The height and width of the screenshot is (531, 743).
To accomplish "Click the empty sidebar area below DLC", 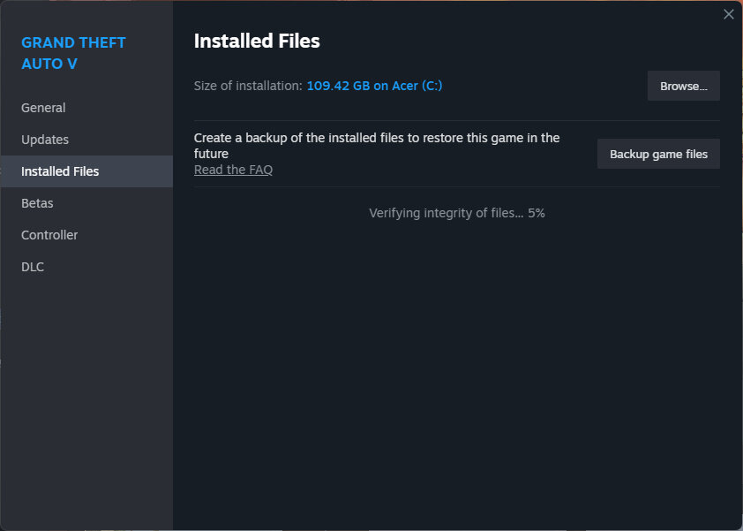I will tap(86, 398).
